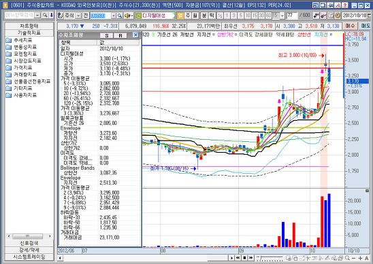Expand the 가격지표 folder
Viewport: 373px width, 264px height.
click(x=19, y=68)
